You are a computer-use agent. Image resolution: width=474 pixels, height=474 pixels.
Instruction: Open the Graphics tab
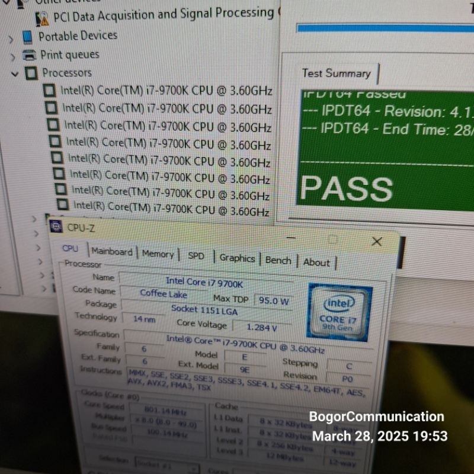238,258
